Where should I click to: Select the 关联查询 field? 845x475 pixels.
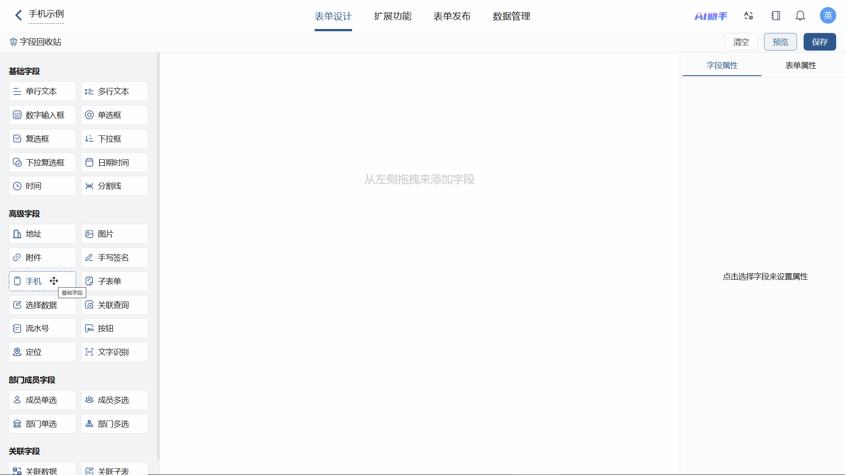pyautogui.click(x=114, y=305)
